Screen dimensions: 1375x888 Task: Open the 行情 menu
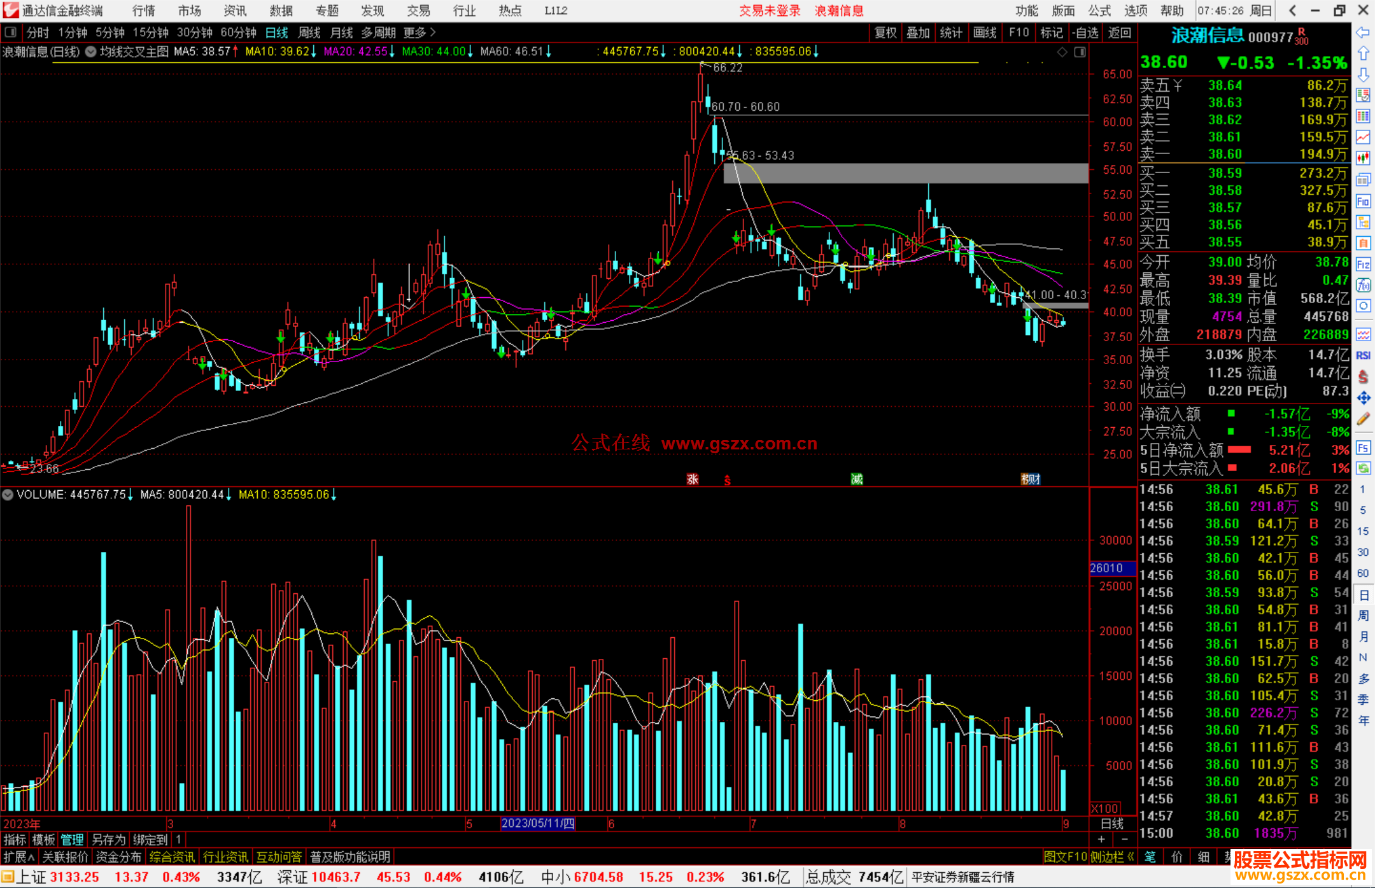(x=143, y=11)
